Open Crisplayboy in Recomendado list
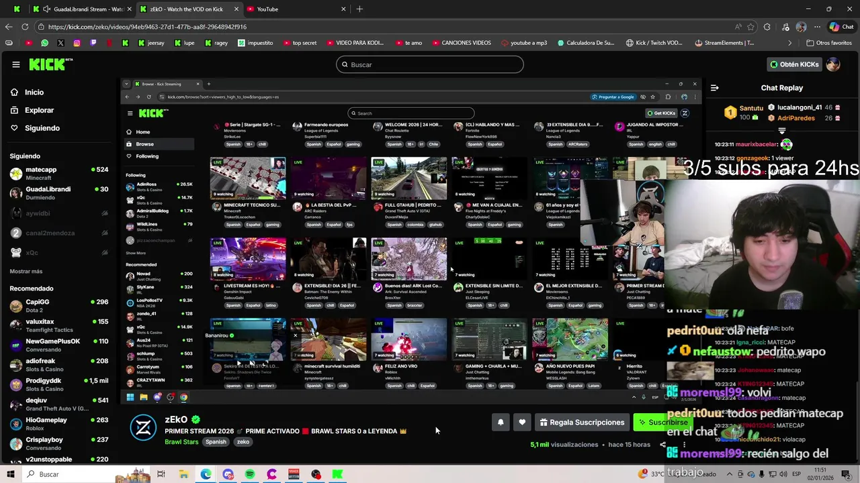 tap(58, 443)
